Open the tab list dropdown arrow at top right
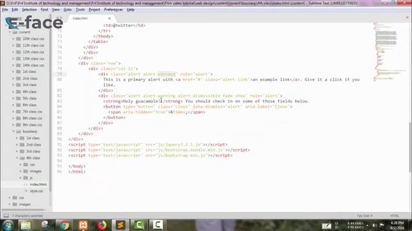 [407, 17]
